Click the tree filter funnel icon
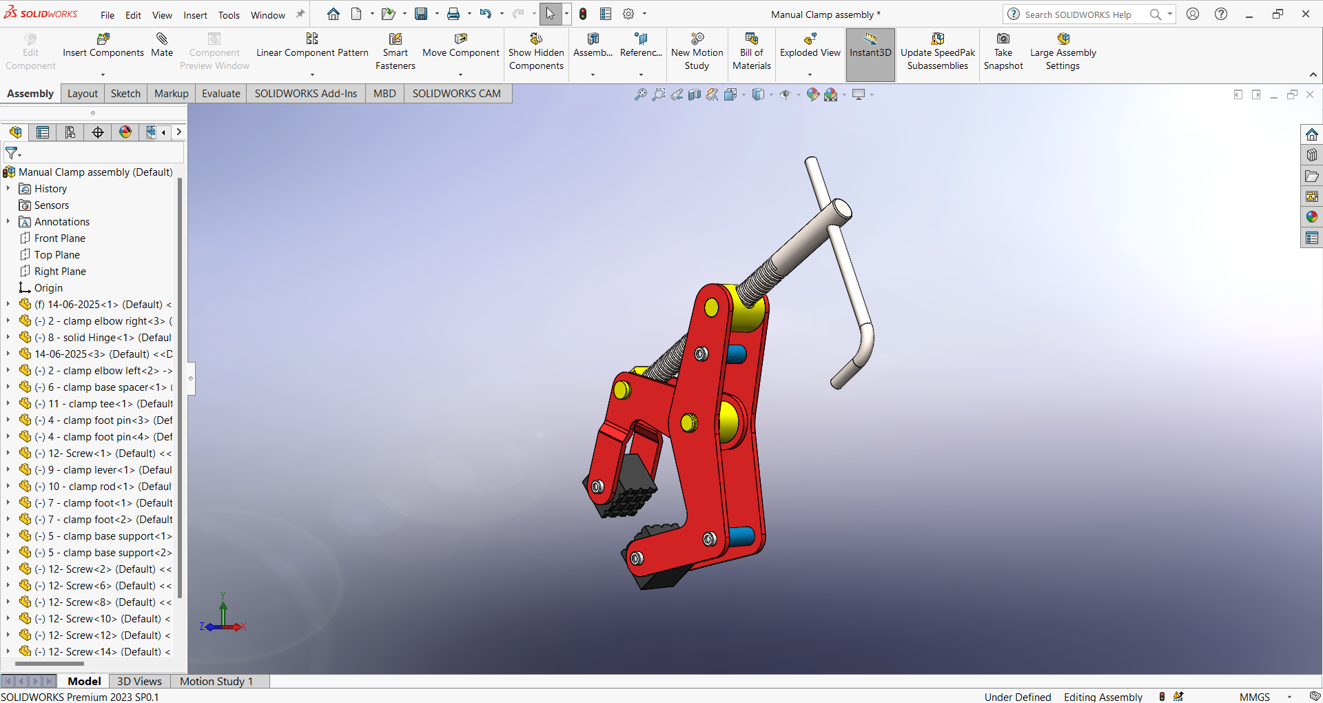 [12, 153]
